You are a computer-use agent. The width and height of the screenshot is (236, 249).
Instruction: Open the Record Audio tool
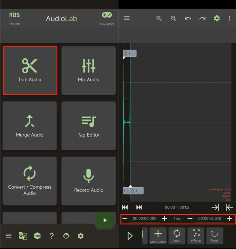coord(88,181)
